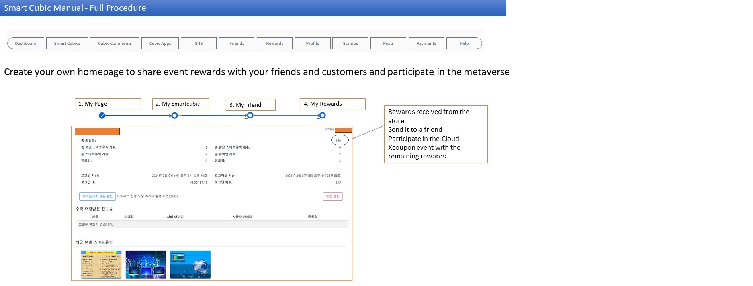The image size is (753, 286).
Task: Open the Cubic Comments tab
Action: coord(115,43)
